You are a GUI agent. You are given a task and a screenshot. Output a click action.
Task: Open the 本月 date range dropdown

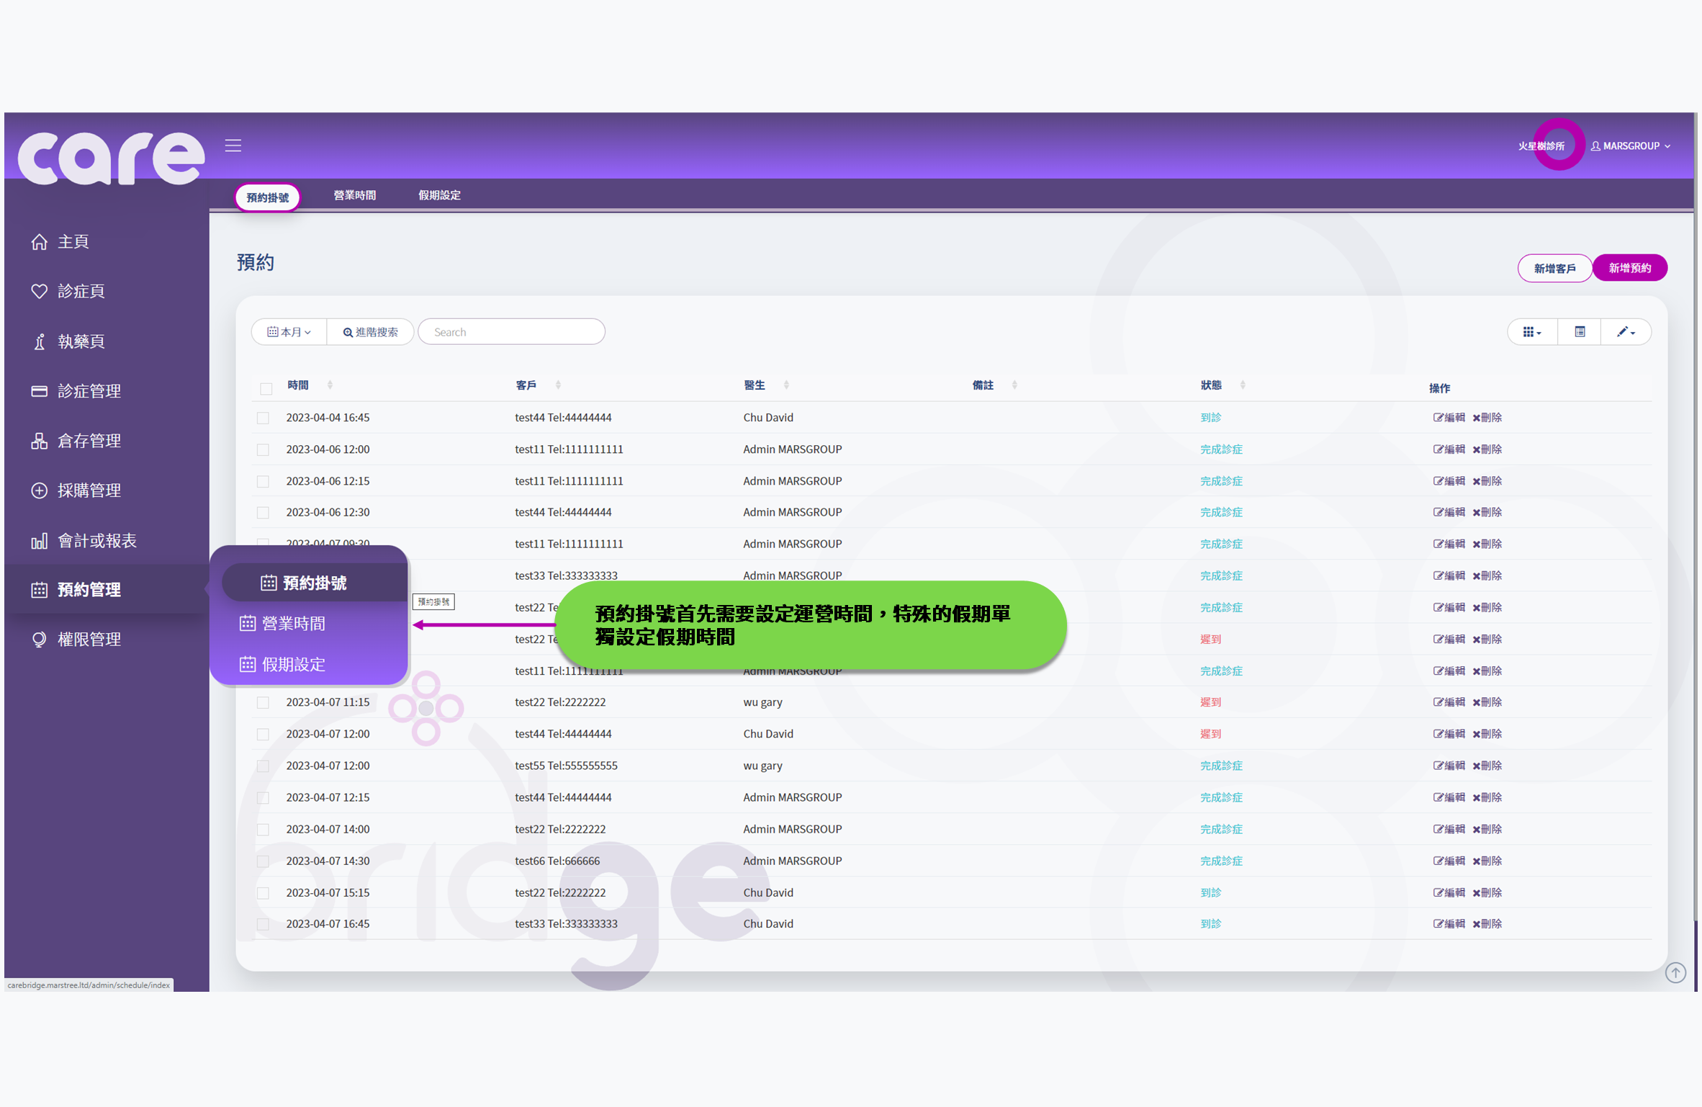tap(289, 331)
